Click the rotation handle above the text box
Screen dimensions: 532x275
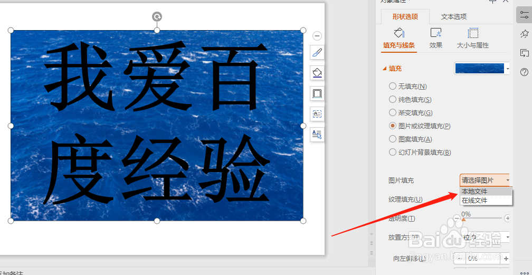(157, 17)
